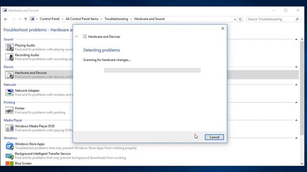
Task: Click the Detecting problems heading
Action: pos(101,50)
